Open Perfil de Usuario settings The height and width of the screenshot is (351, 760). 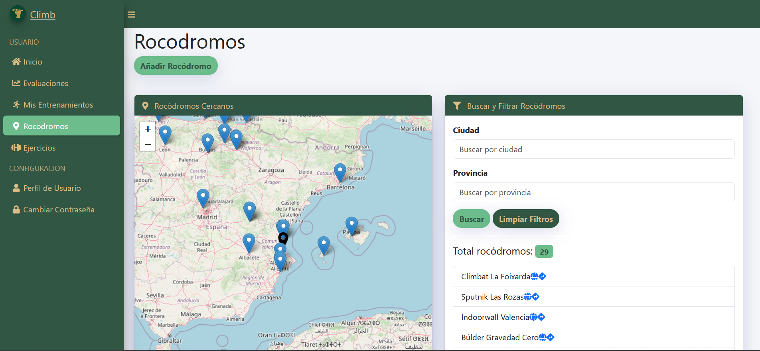(x=52, y=188)
